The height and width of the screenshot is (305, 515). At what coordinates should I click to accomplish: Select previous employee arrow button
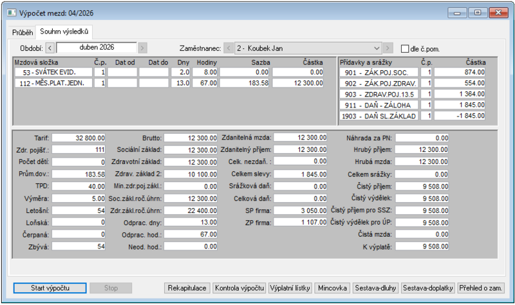tap(229, 48)
